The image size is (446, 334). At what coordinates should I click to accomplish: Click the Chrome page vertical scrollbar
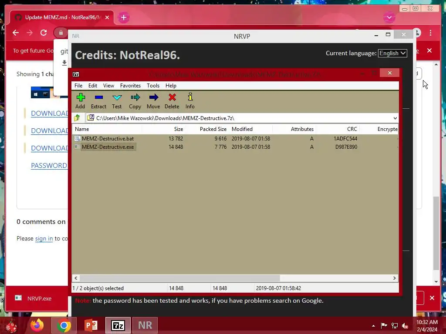pos(436,233)
